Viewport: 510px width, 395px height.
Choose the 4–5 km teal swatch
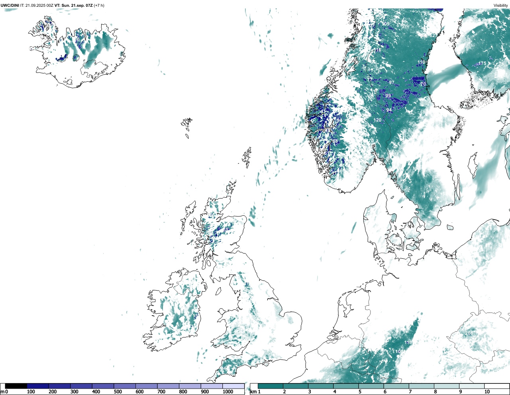coord(346,386)
